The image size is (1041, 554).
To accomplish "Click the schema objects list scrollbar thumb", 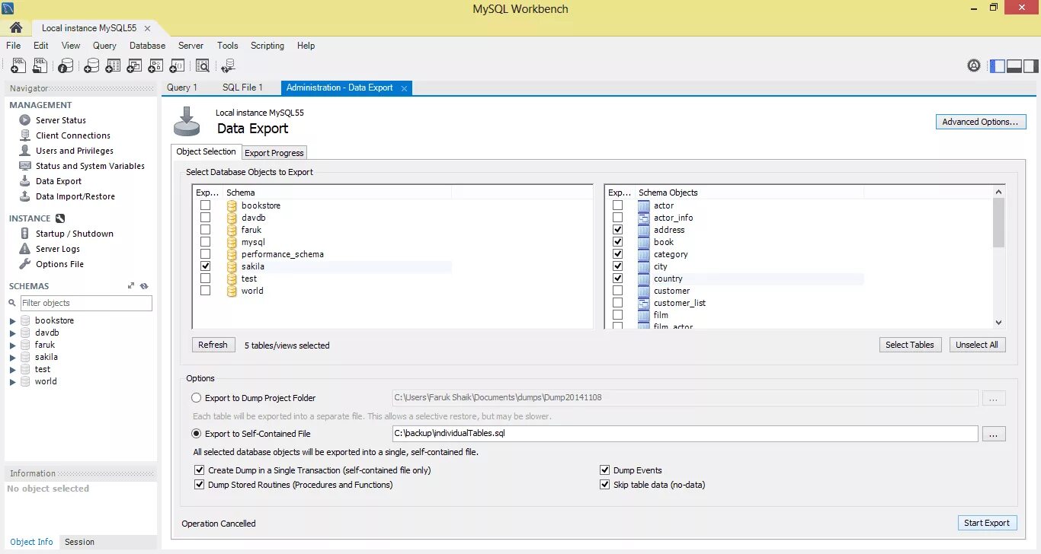I will 998,222.
